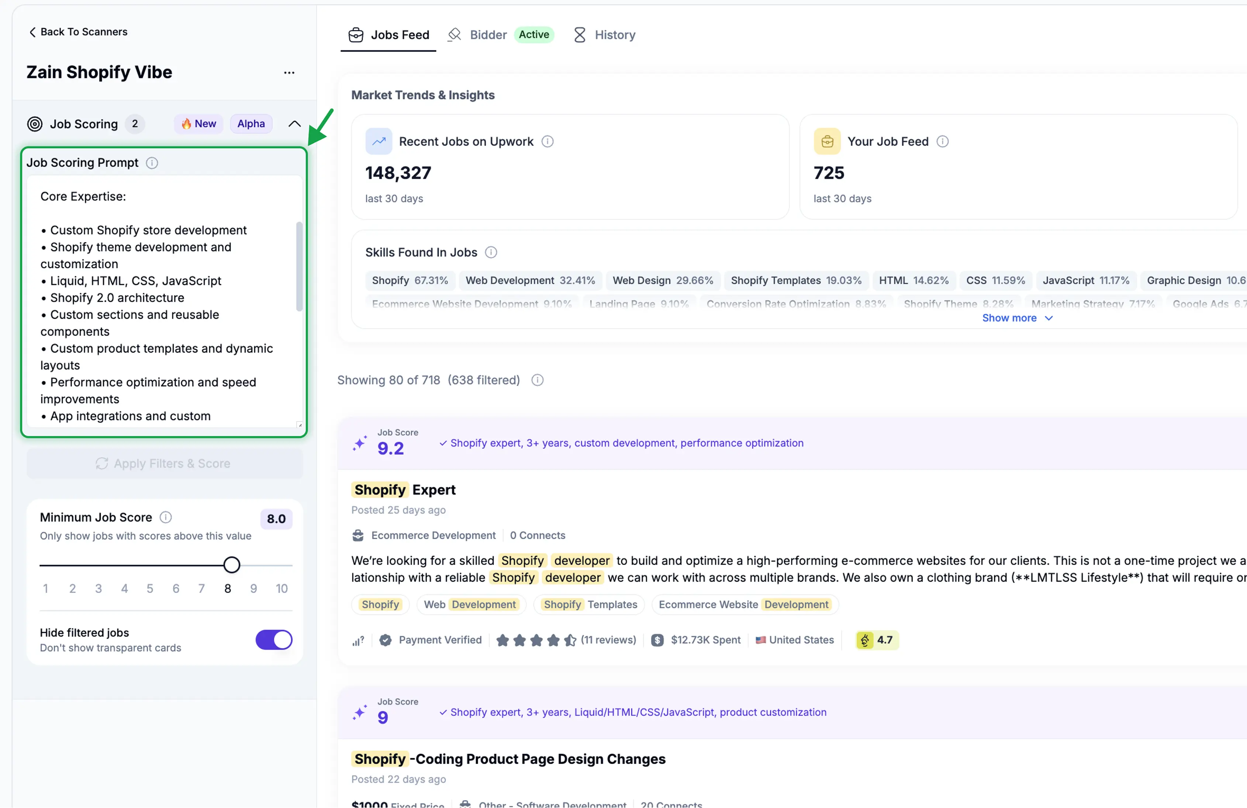Click the Shopify Templates 19.03% skill chip

[x=796, y=281]
